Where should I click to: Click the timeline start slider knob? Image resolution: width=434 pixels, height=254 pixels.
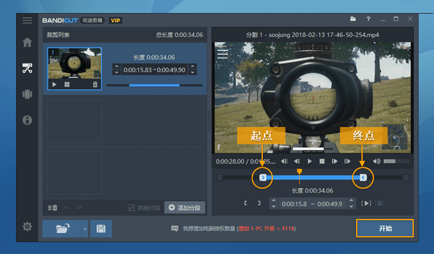[219, 177]
